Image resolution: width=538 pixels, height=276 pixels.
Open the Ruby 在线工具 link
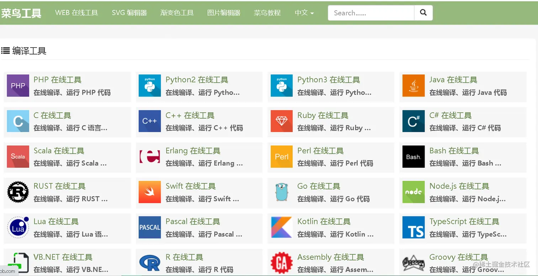pos(323,115)
